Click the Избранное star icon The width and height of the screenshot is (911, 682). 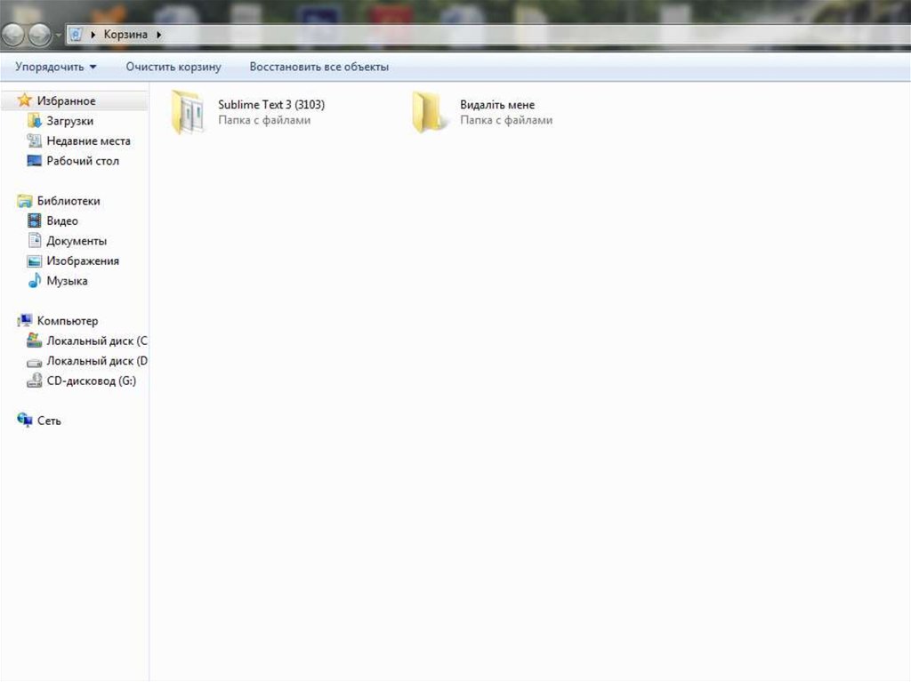[x=25, y=100]
